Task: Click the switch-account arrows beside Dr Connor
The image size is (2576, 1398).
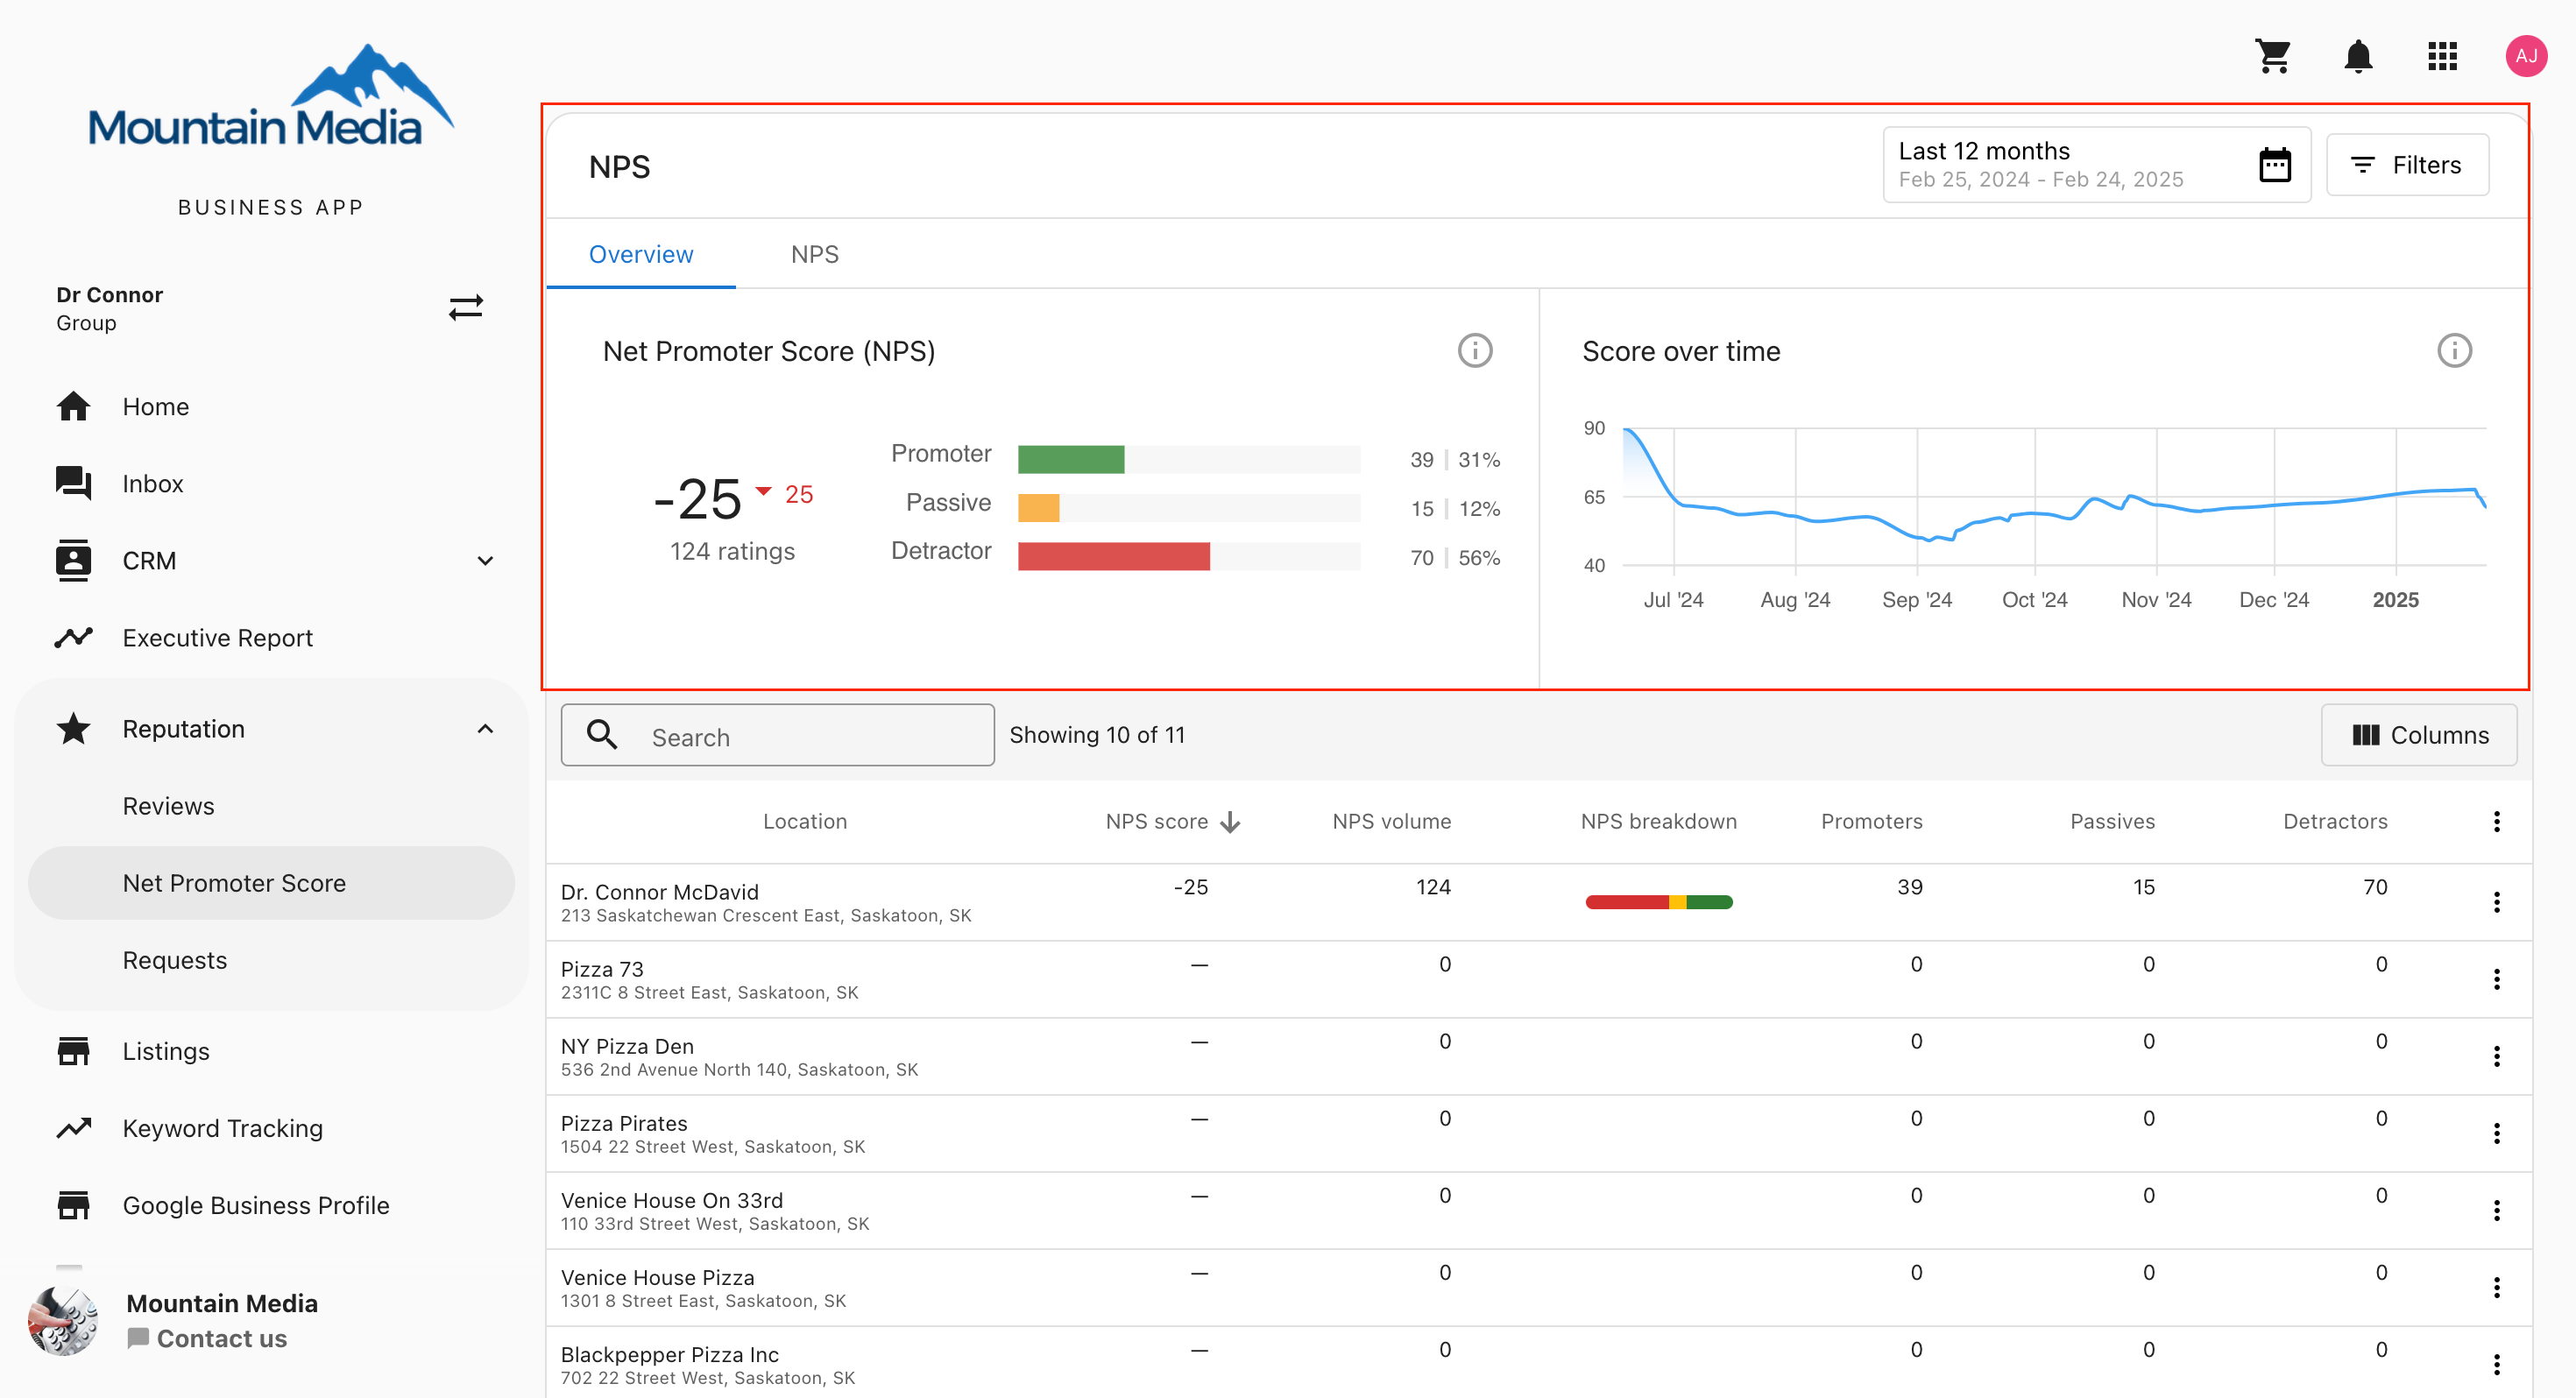Action: pyautogui.click(x=466, y=307)
